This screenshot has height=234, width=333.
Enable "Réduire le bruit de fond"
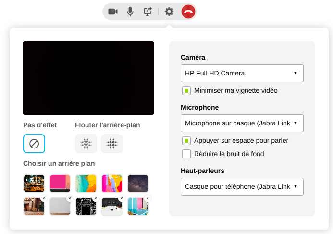pos(186,154)
